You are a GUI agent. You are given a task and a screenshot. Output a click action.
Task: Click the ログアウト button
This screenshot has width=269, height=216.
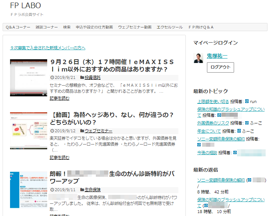[220, 67]
